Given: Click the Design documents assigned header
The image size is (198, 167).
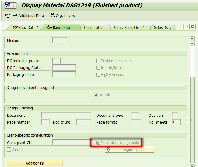Looking at the screenshot, I should coord(96,88).
